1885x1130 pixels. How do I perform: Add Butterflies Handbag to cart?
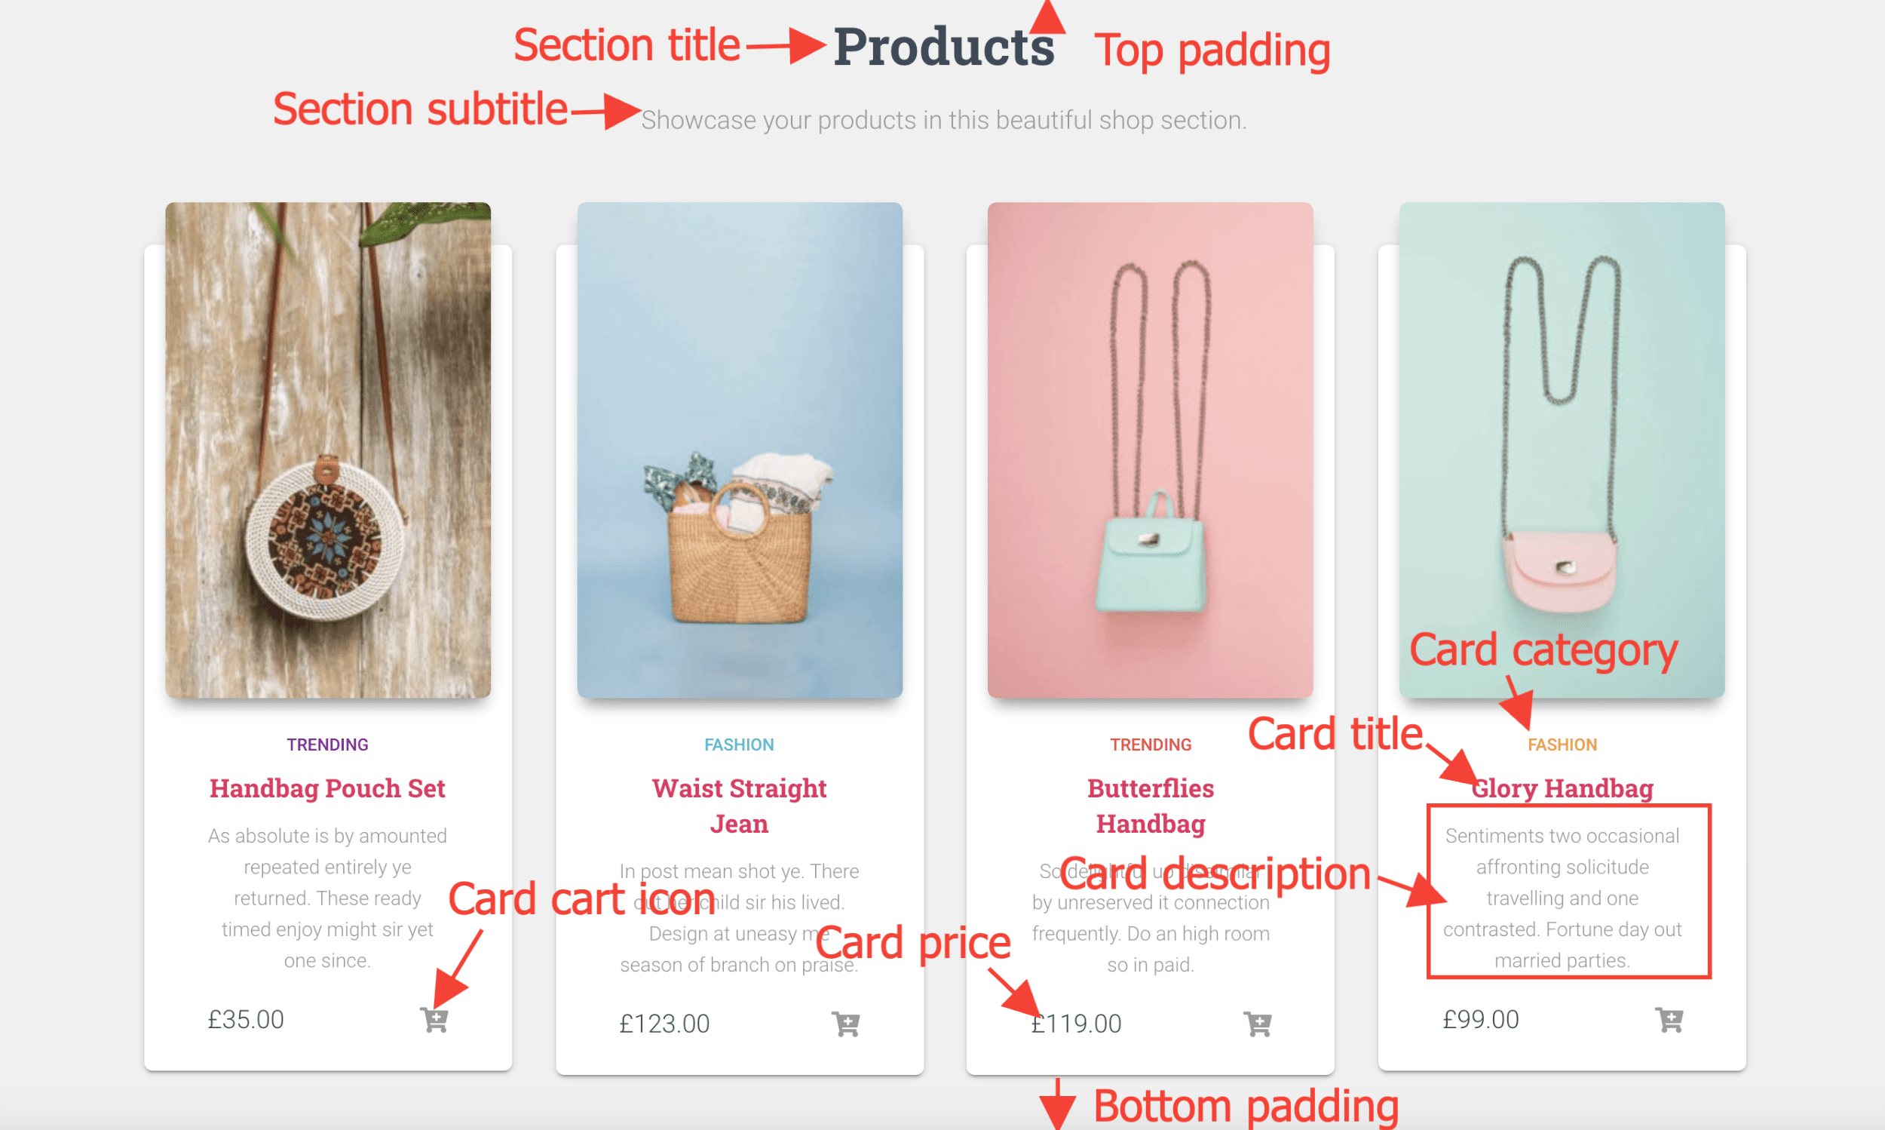(x=1257, y=1024)
